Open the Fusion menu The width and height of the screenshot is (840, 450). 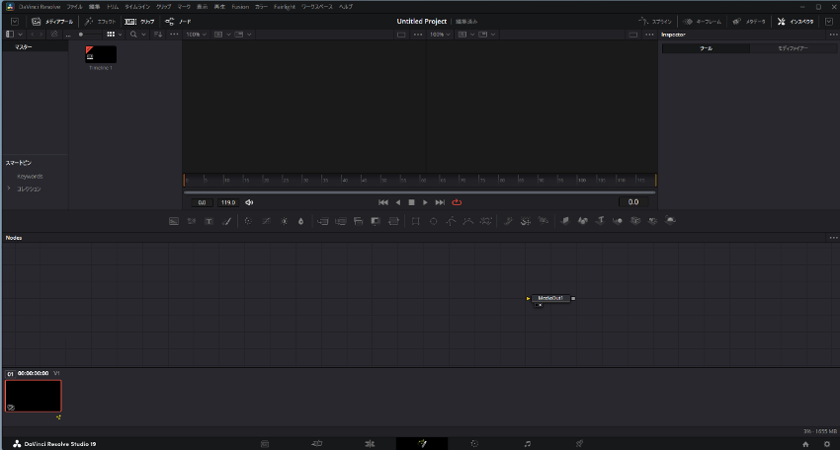(x=240, y=6)
